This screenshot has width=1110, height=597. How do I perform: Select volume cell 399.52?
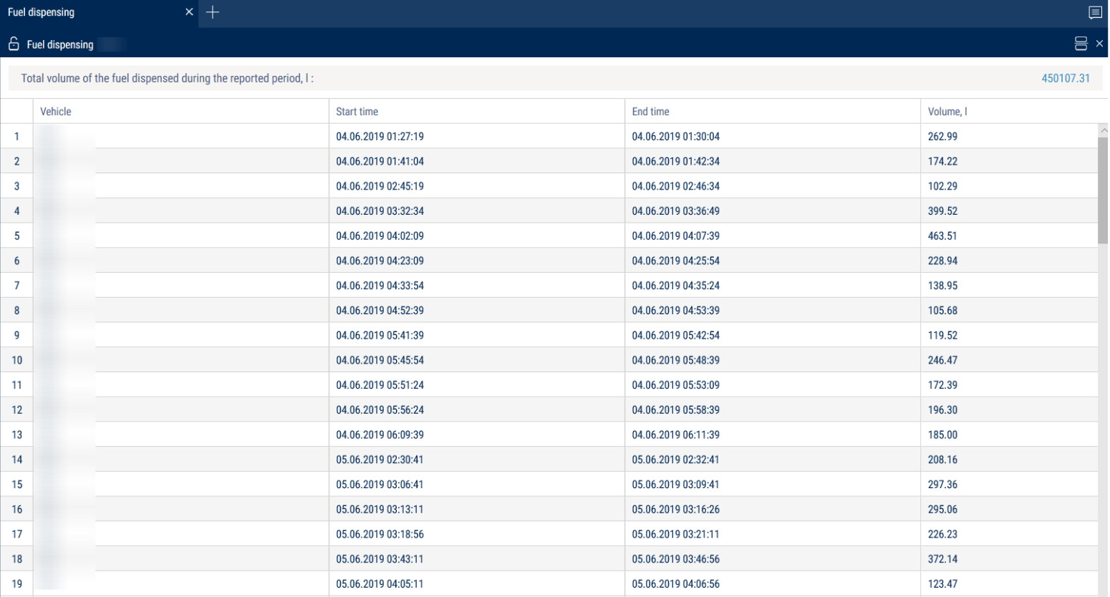(942, 210)
